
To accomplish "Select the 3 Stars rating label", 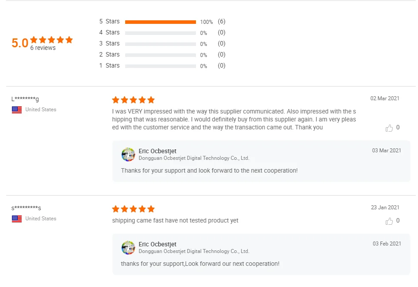I will 109,44.
